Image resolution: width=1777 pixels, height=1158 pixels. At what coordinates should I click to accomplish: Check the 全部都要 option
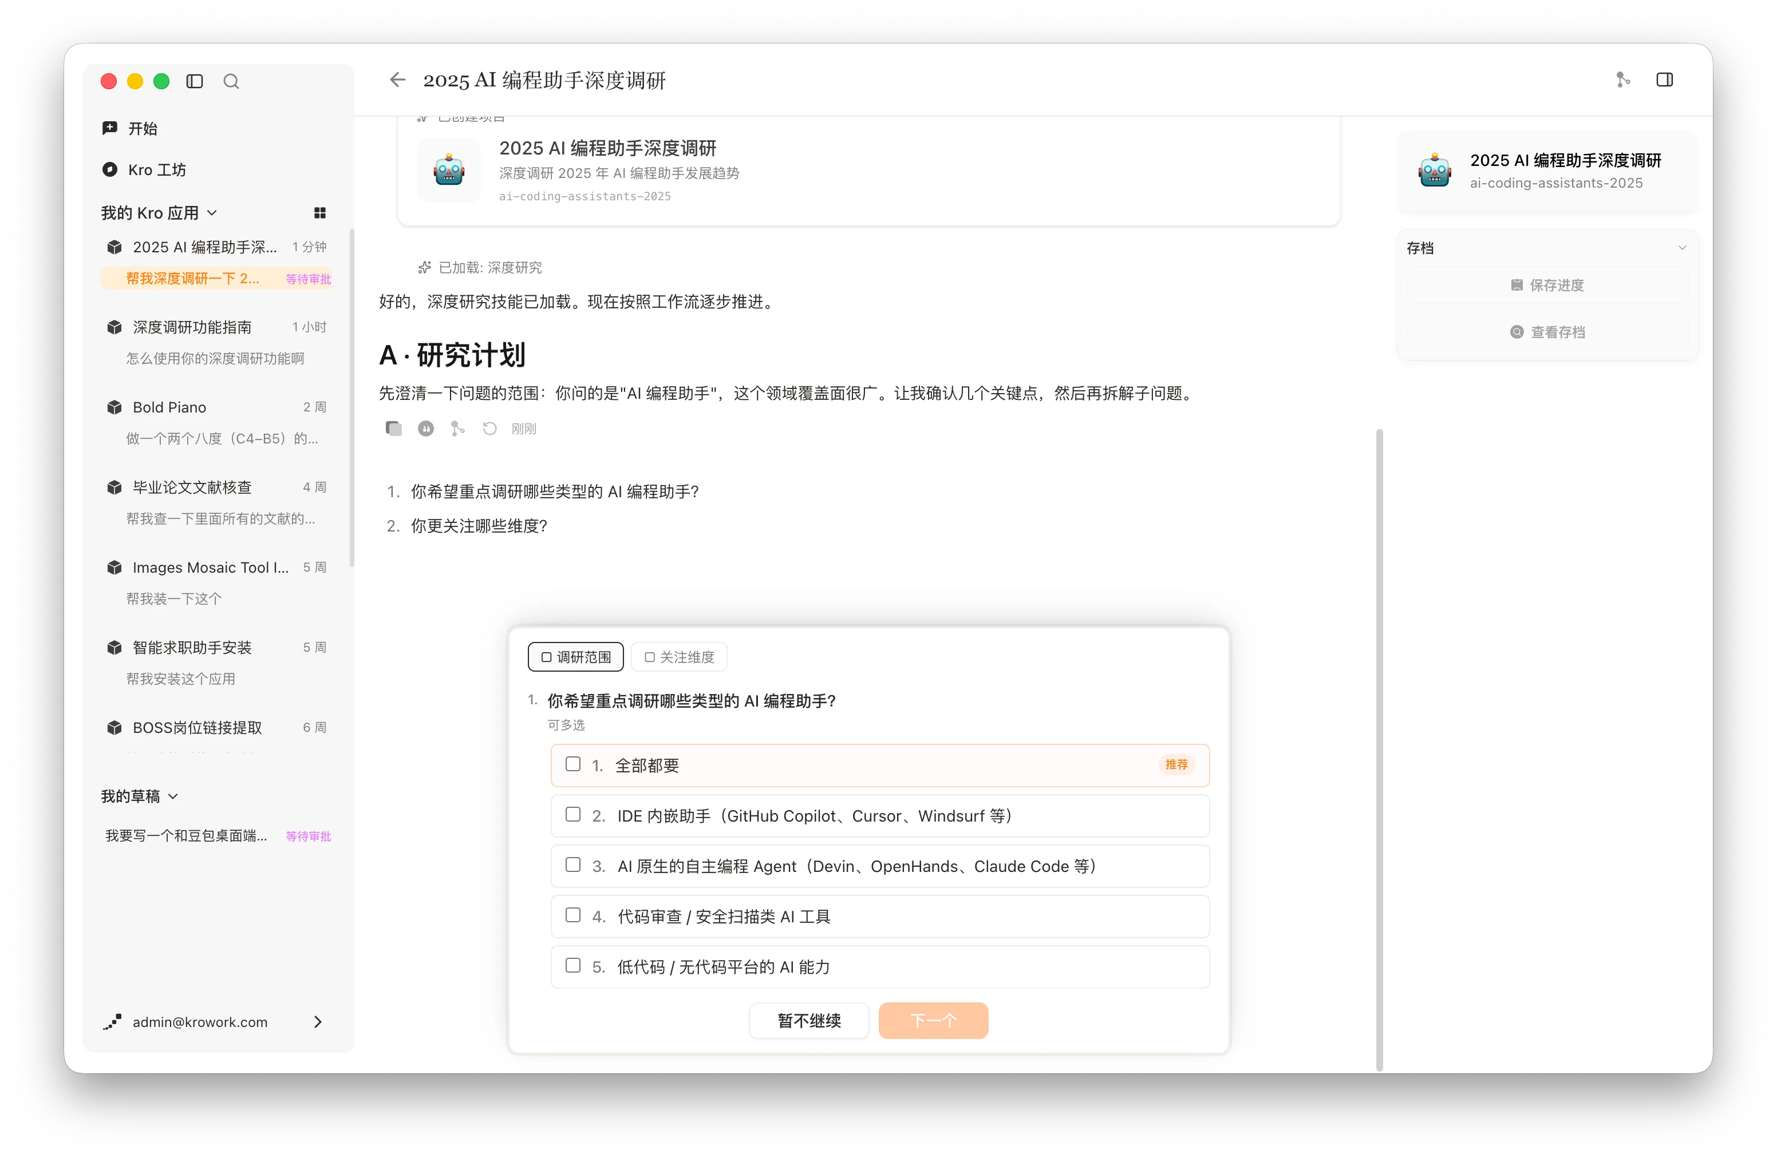click(x=572, y=764)
